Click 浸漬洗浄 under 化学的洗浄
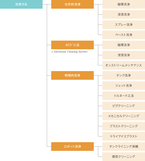Screen dimensions: 145x161 point(124,14)
